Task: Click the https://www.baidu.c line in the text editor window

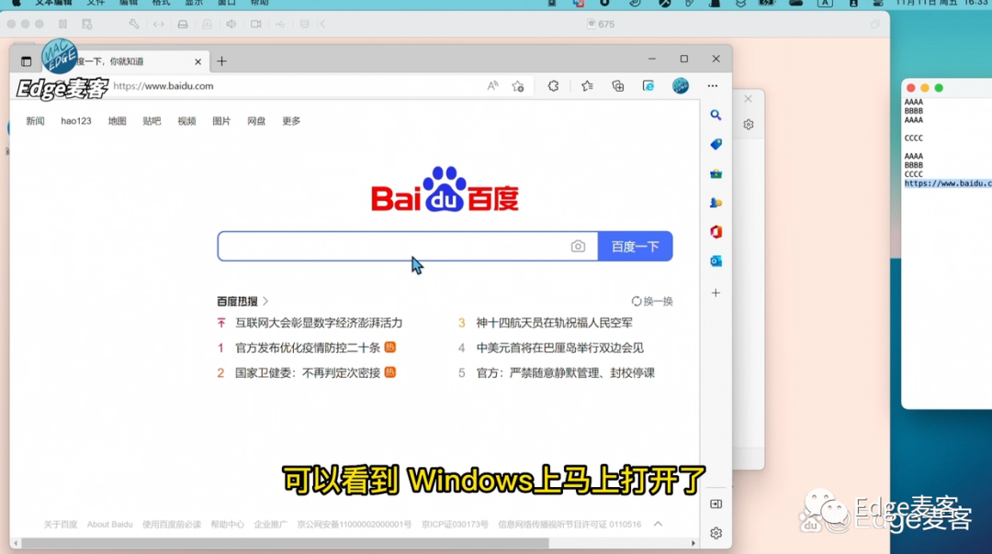Action: [x=948, y=183]
